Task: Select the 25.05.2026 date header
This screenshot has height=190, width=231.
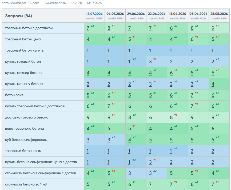Action: [x=219, y=14]
